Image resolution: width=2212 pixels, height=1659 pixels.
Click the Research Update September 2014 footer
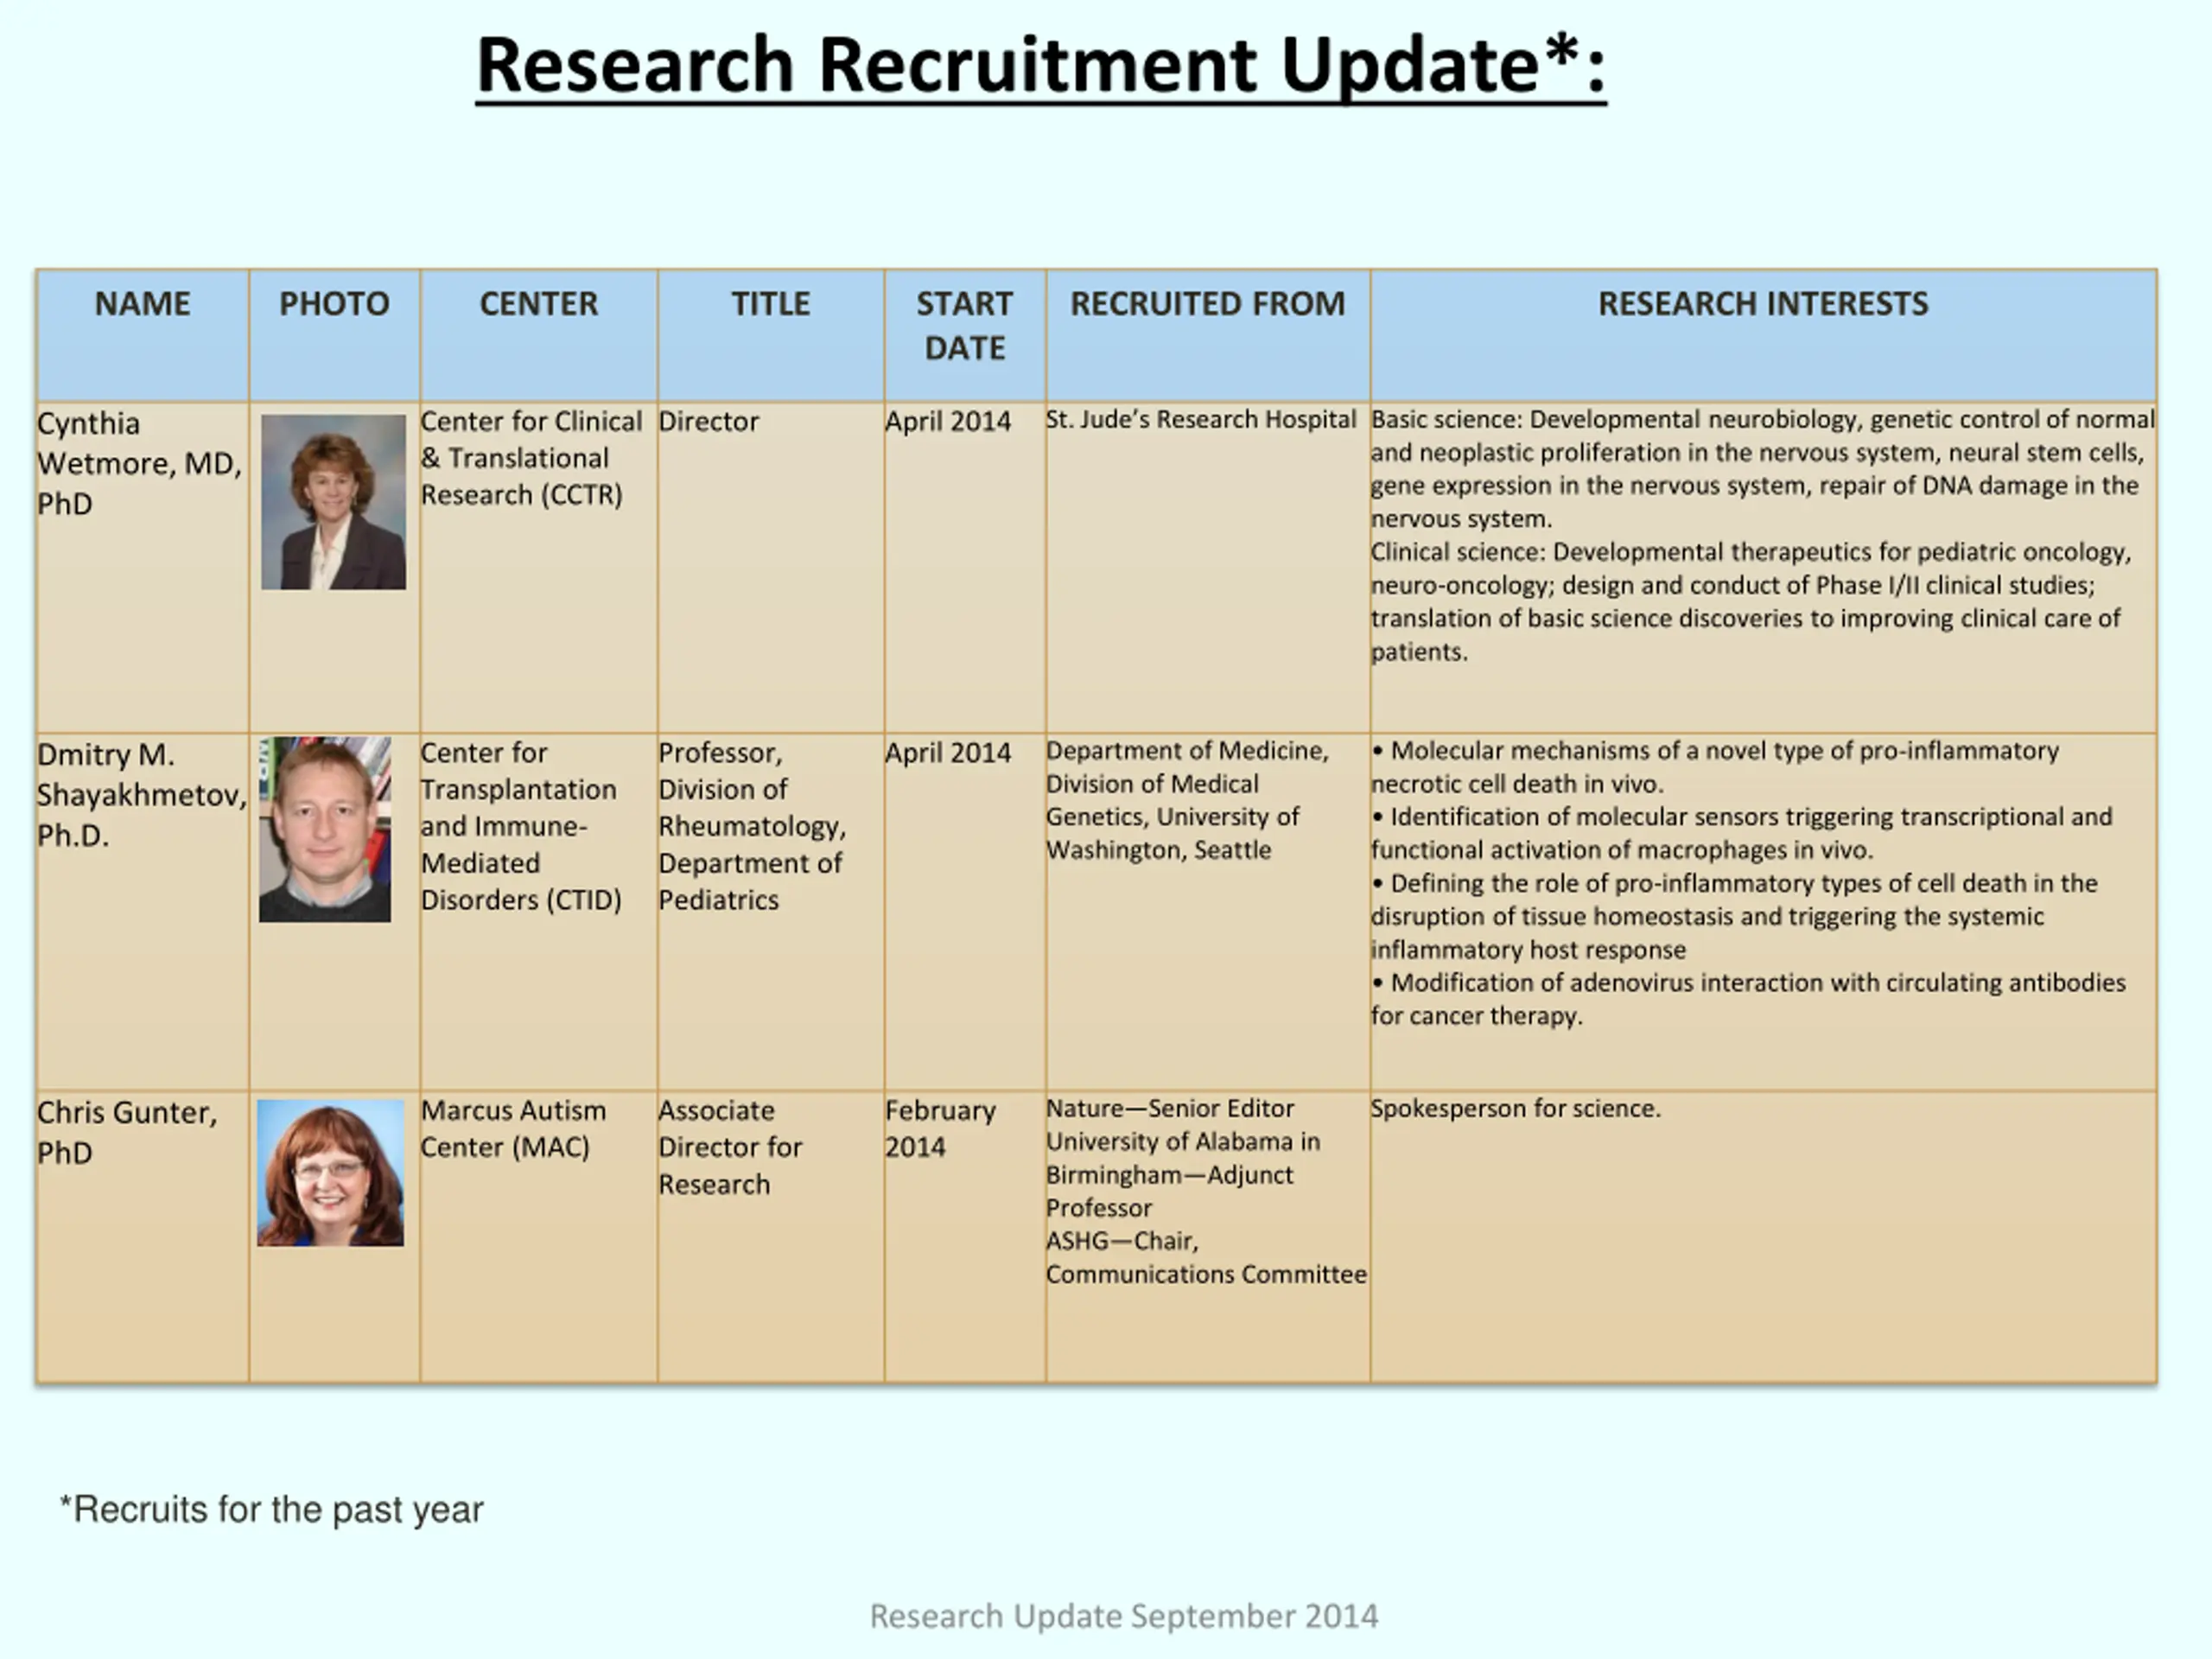pyautogui.click(x=1123, y=1616)
